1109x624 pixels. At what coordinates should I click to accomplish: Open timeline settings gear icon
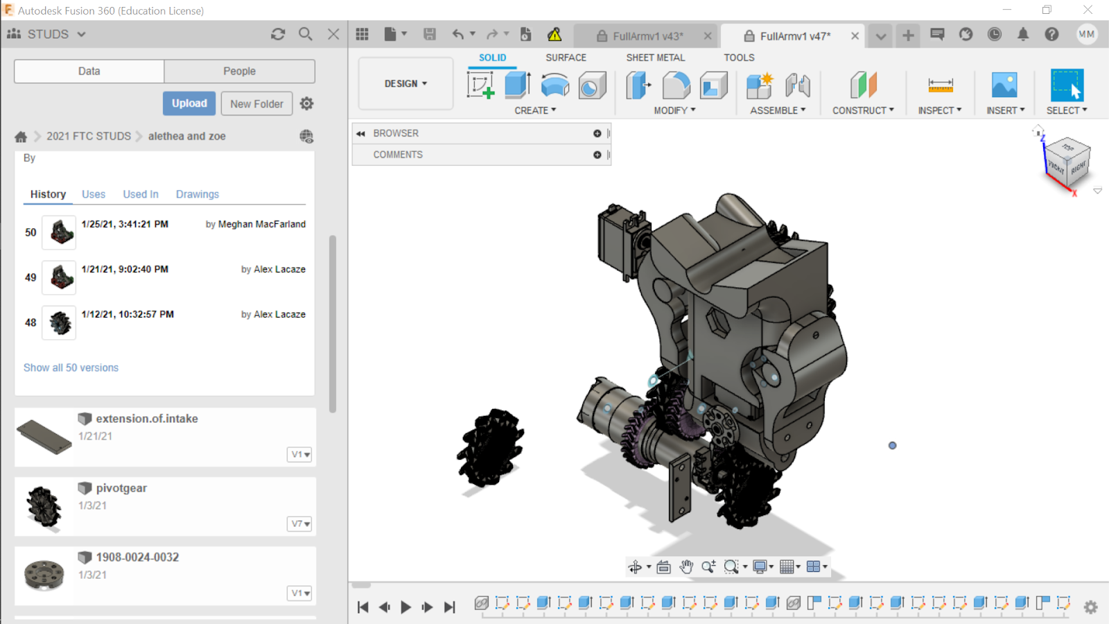[x=1090, y=607]
